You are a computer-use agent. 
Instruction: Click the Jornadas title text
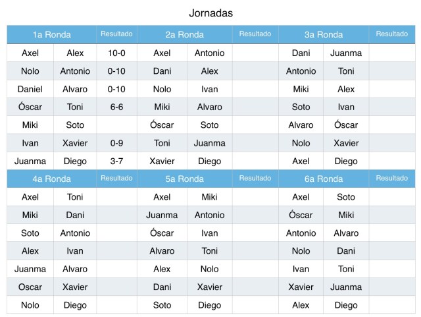tap(210, 13)
